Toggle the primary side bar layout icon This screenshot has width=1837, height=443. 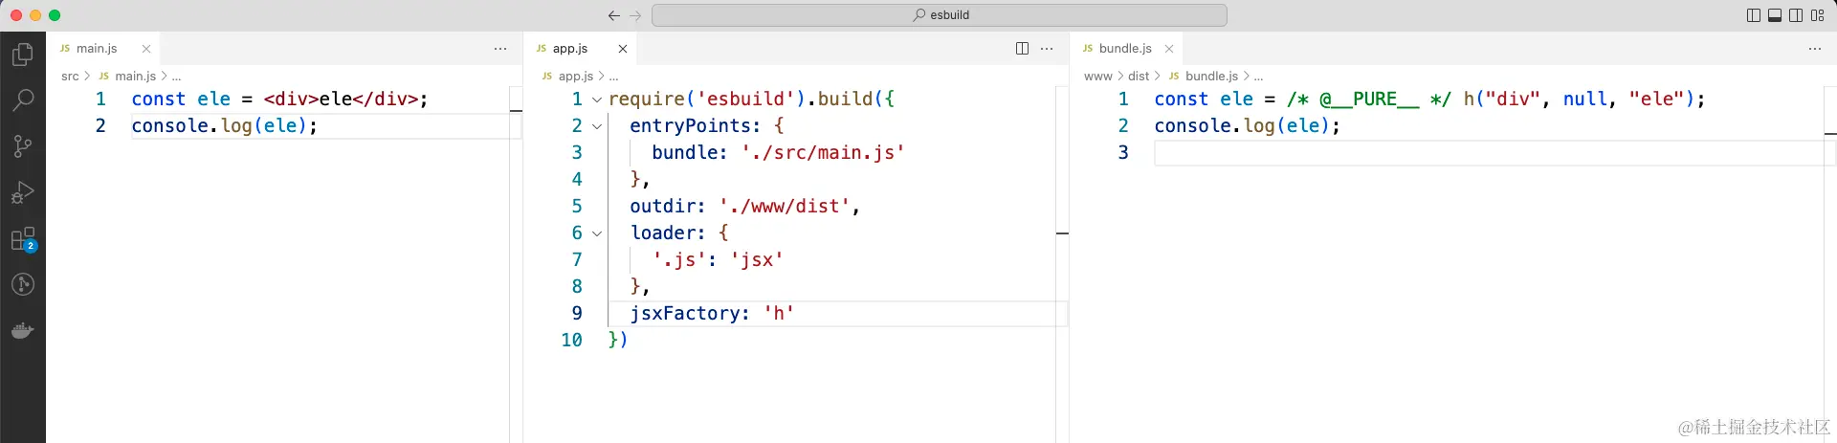click(1754, 15)
